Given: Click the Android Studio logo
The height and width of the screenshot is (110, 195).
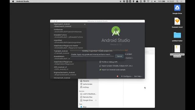Looking at the screenshot, I should [x=116, y=31].
